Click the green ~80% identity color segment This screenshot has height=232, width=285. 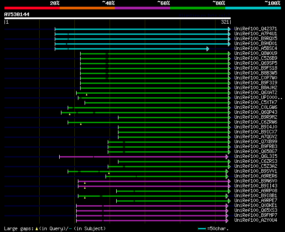coord(198,8)
